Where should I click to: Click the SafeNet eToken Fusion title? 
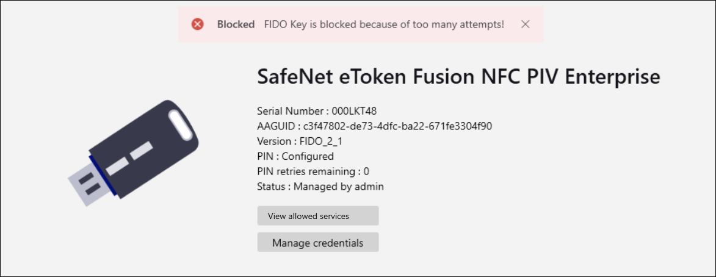[x=458, y=77]
